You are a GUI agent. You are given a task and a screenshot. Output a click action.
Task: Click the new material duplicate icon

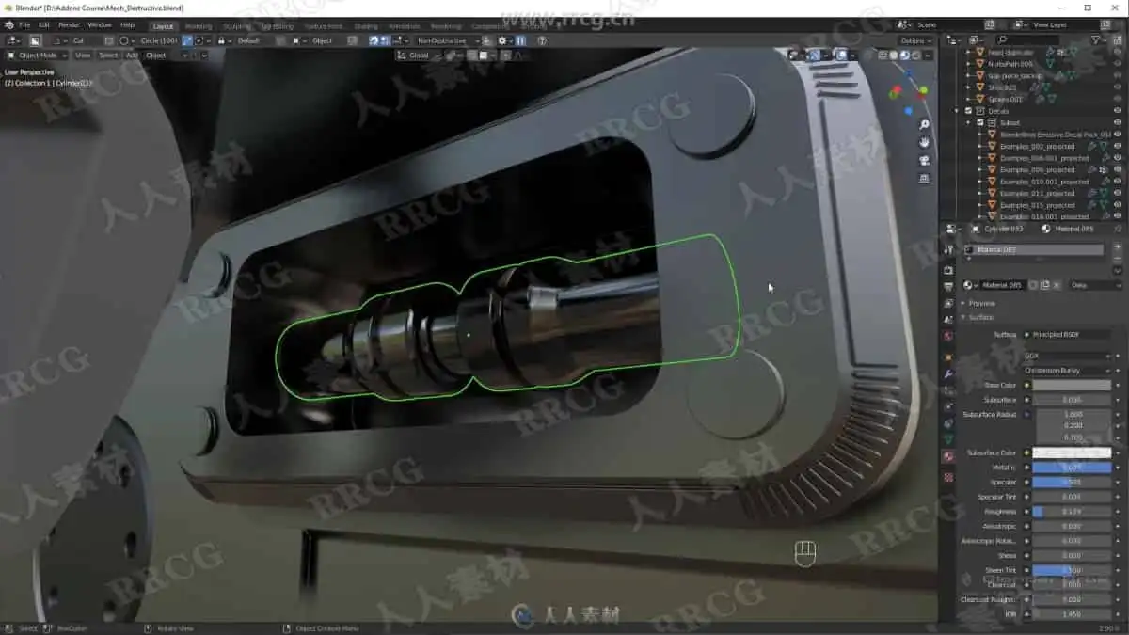click(1043, 285)
